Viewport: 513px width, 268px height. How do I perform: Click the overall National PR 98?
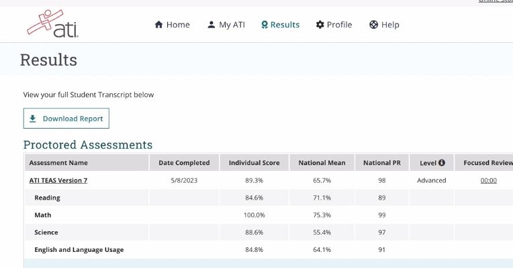coord(382,180)
